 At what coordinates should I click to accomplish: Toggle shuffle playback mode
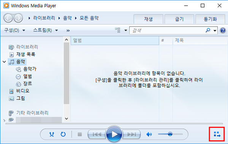pyautogui.click(x=52, y=134)
